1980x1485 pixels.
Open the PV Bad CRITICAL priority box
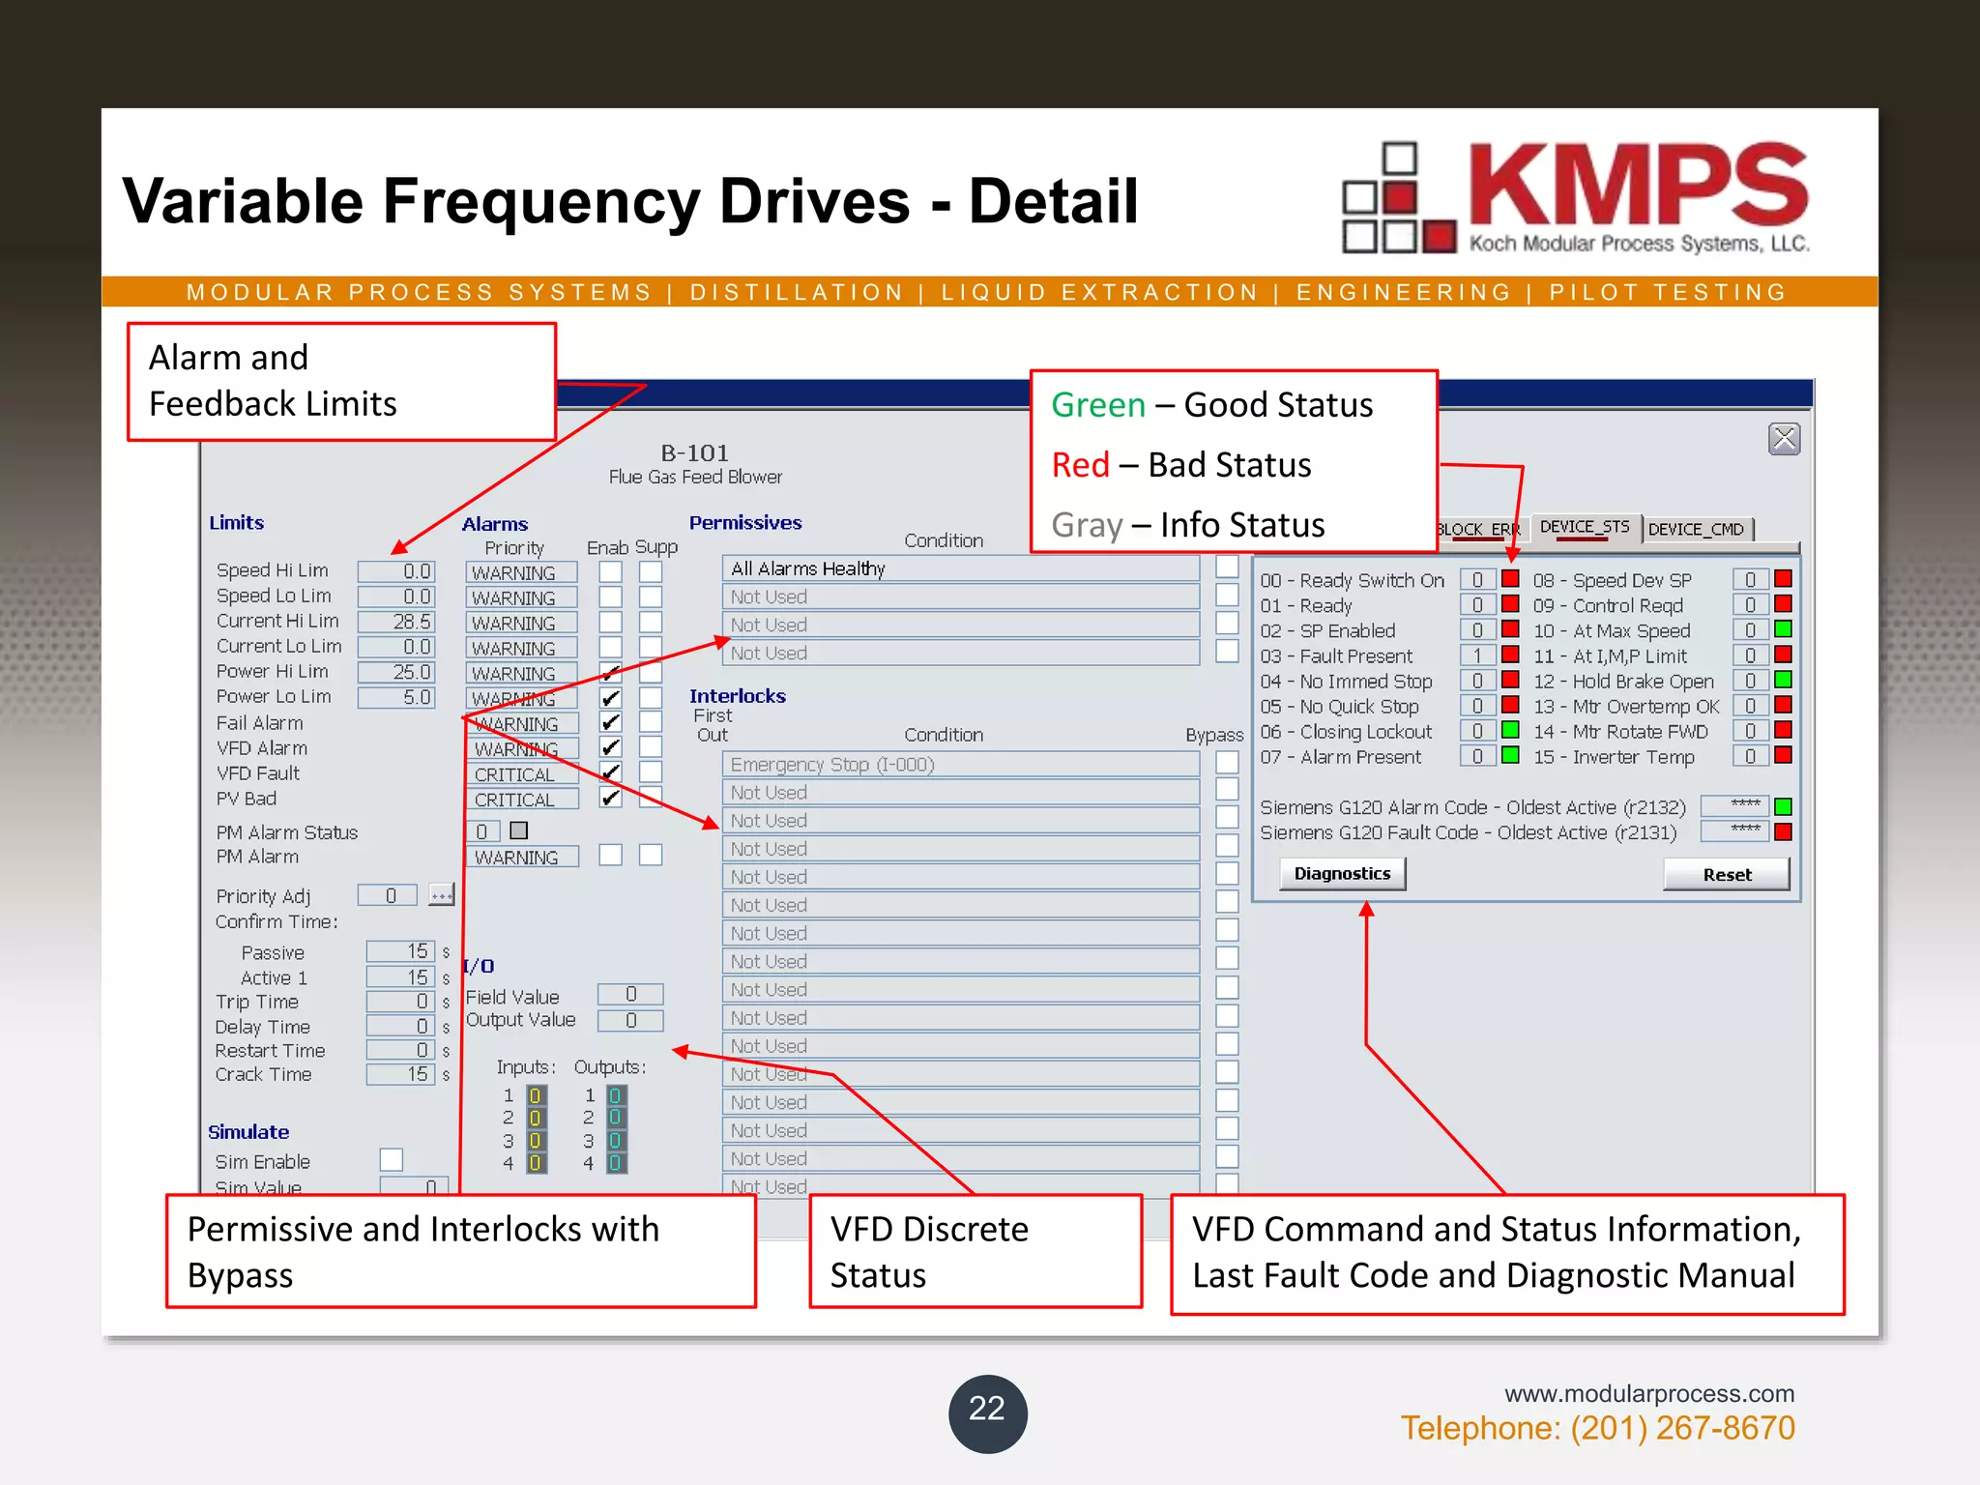point(521,800)
